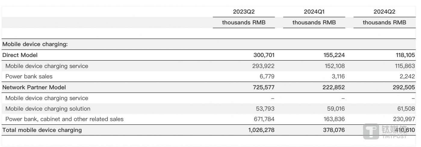This screenshot has height=147, width=421.
Task: Click the Mobile device charging solution label
Action: click(x=48, y=109)
